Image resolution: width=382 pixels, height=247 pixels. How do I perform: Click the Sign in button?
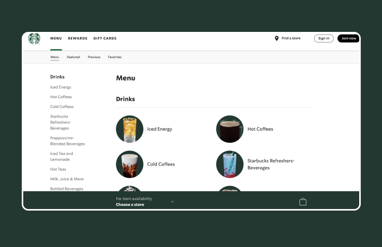click(324, 38)
